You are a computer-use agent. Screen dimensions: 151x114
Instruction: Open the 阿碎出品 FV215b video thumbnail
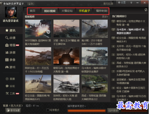pyautogui.click(x=38, y=56)
